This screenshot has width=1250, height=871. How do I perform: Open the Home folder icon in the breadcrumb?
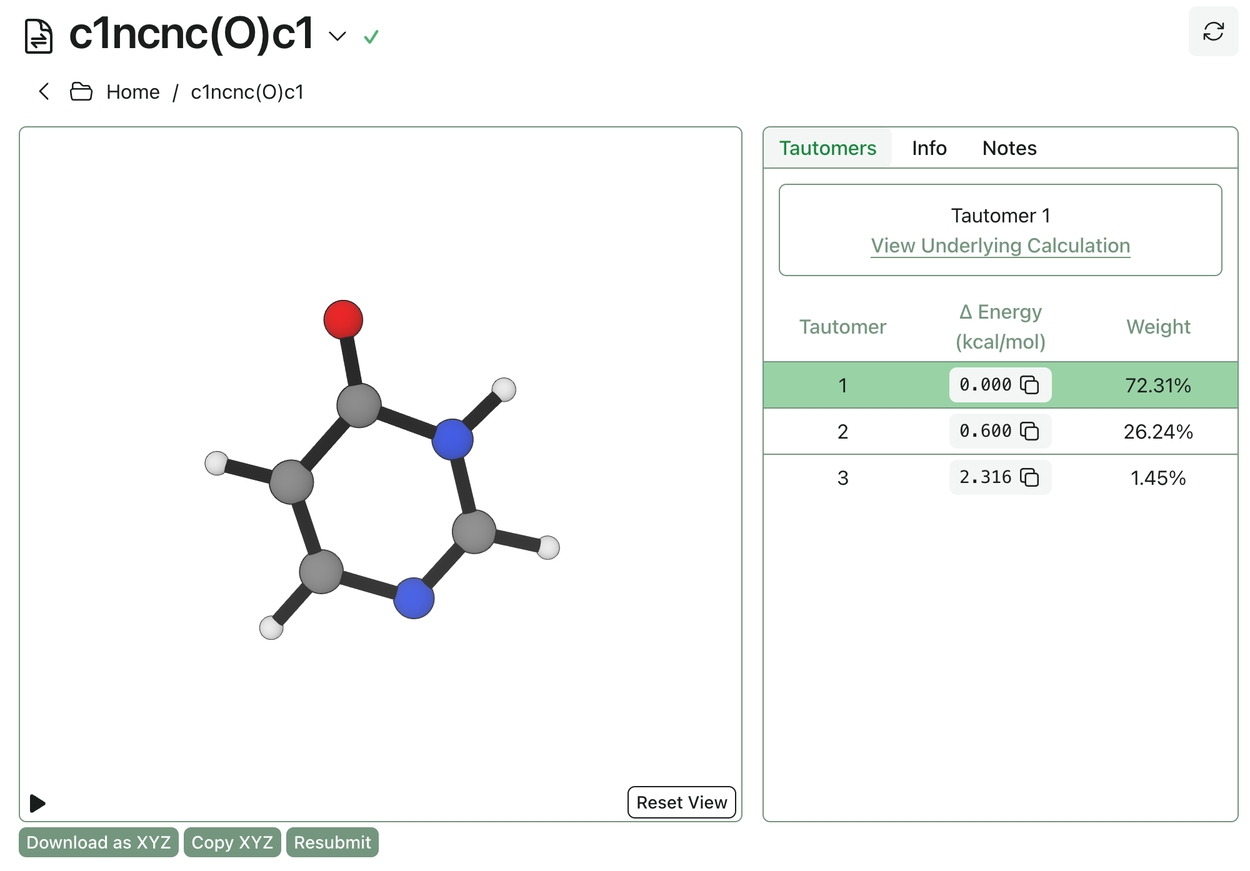[x=80, y=91]
